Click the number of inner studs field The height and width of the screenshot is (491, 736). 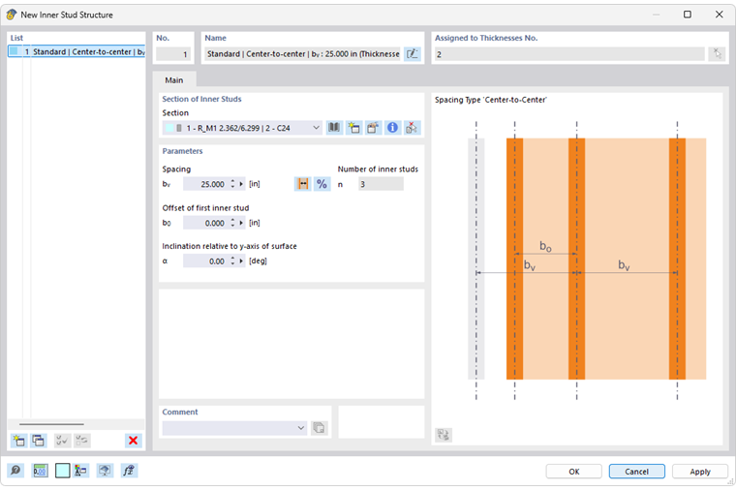381,184
